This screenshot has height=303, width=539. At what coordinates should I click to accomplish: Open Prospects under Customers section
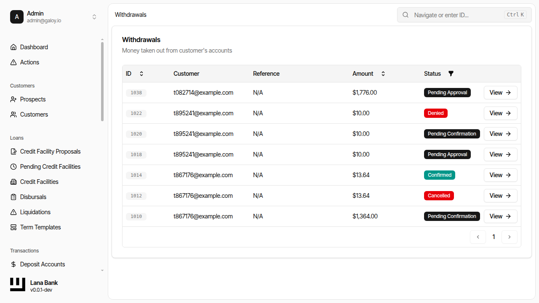click(32, 99)
